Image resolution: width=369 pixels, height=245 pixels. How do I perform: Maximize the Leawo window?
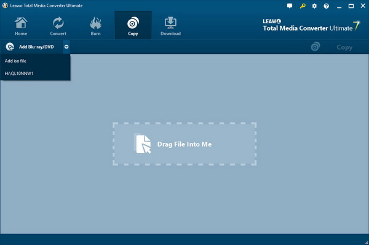pyautogui.click(x=351, y=6)
